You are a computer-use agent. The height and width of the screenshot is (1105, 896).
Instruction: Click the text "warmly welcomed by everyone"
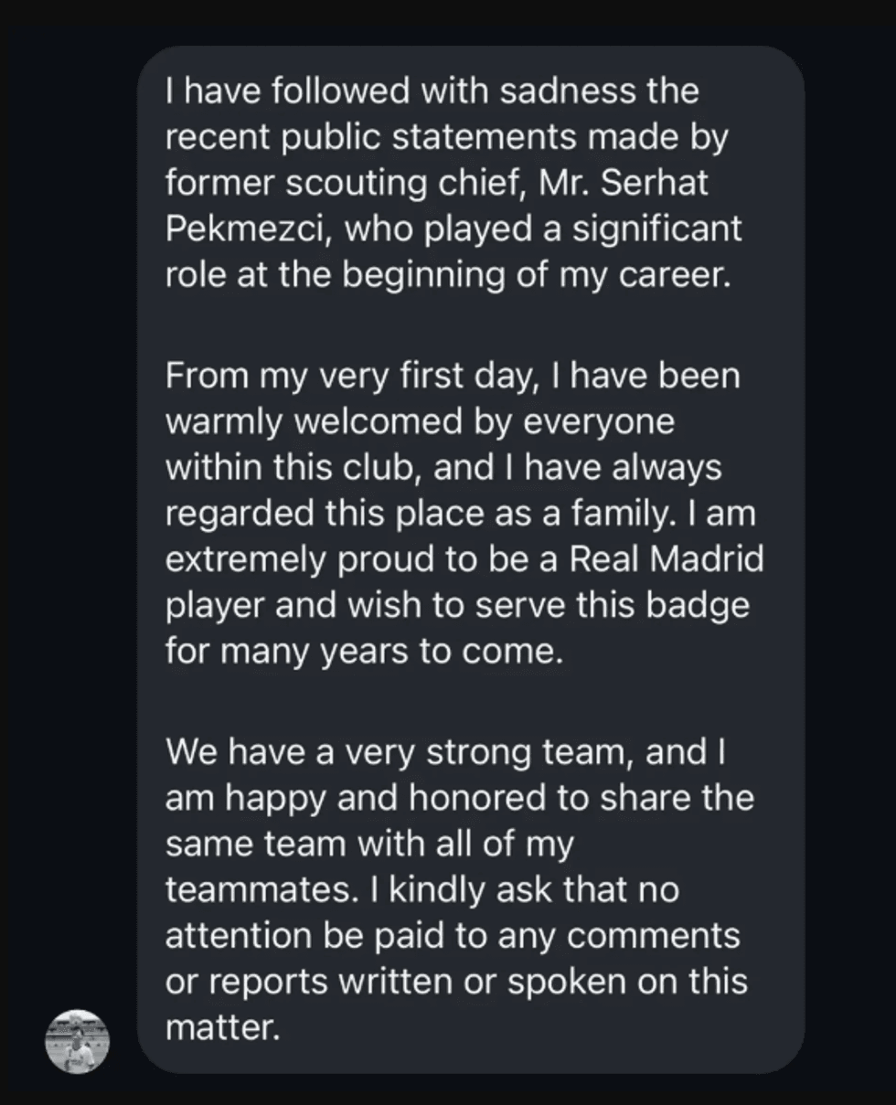pyautogui.click(x=420, y=422)
